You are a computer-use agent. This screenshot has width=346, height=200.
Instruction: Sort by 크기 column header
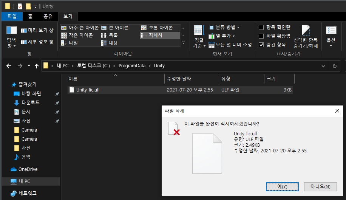[279, 79]
